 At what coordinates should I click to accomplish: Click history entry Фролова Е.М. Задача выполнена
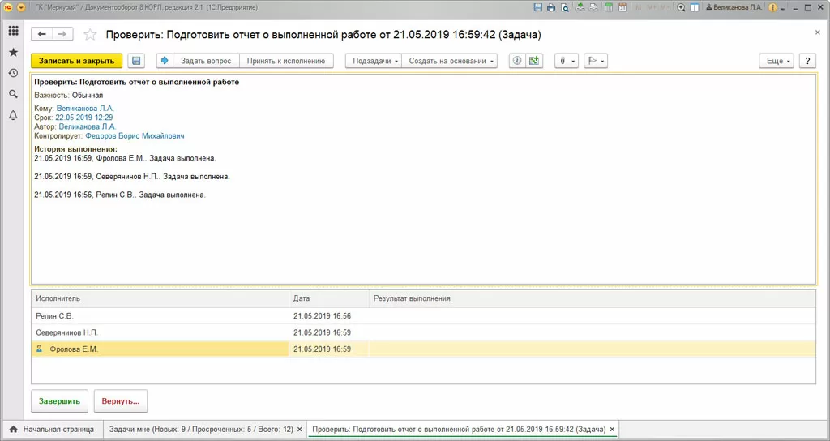pos(126,158)
